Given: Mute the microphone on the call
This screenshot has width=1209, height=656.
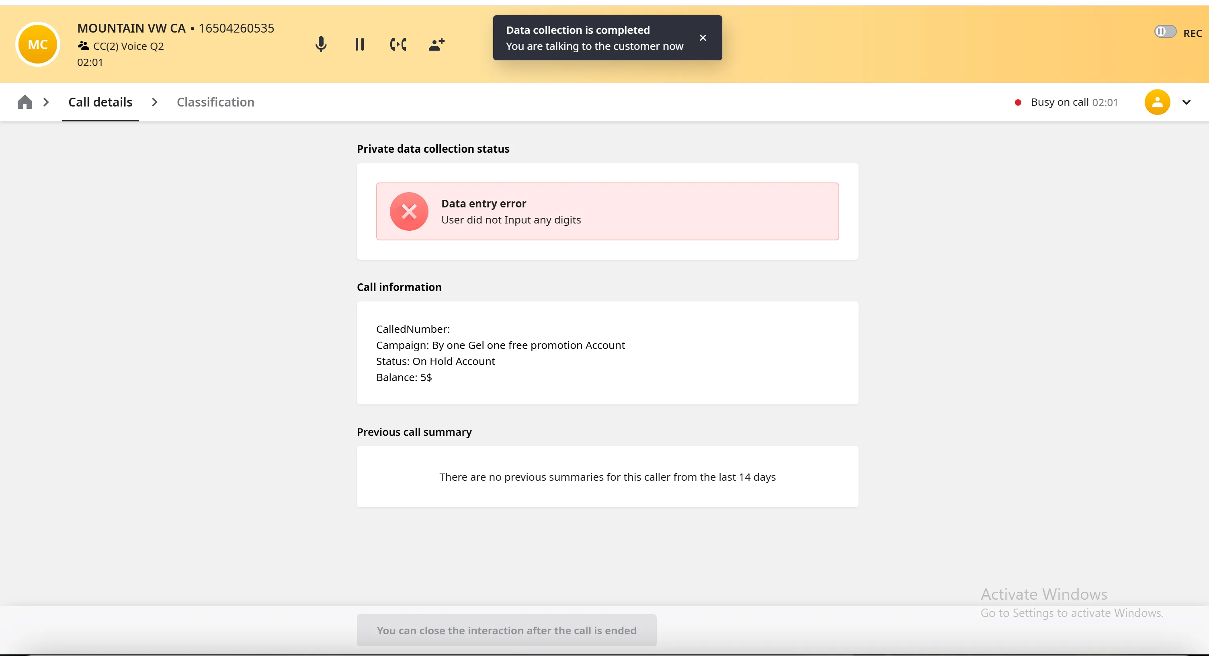Looking at the screenshot, I should click(x=321, y=45).
